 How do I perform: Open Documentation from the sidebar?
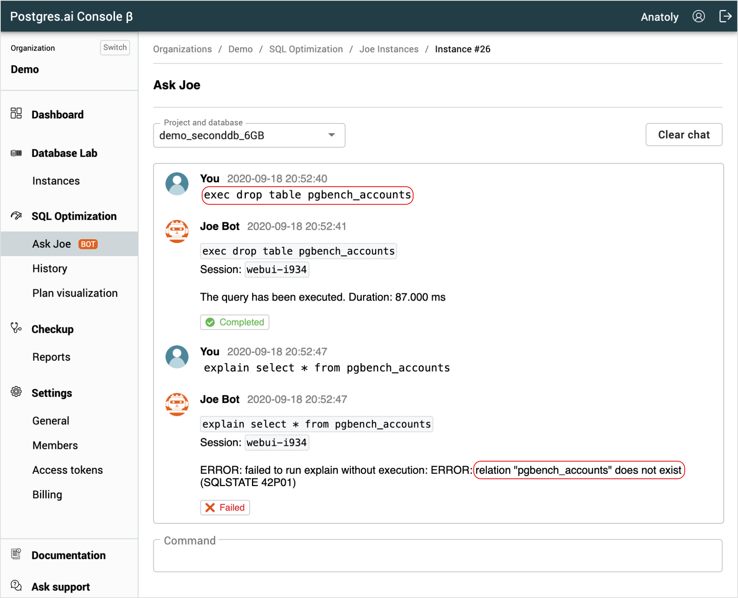click(x=69, y=555)
